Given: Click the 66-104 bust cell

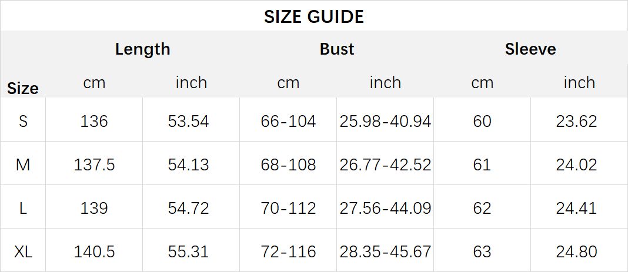Looking at the screenshot, I should (x=288, y=121).
